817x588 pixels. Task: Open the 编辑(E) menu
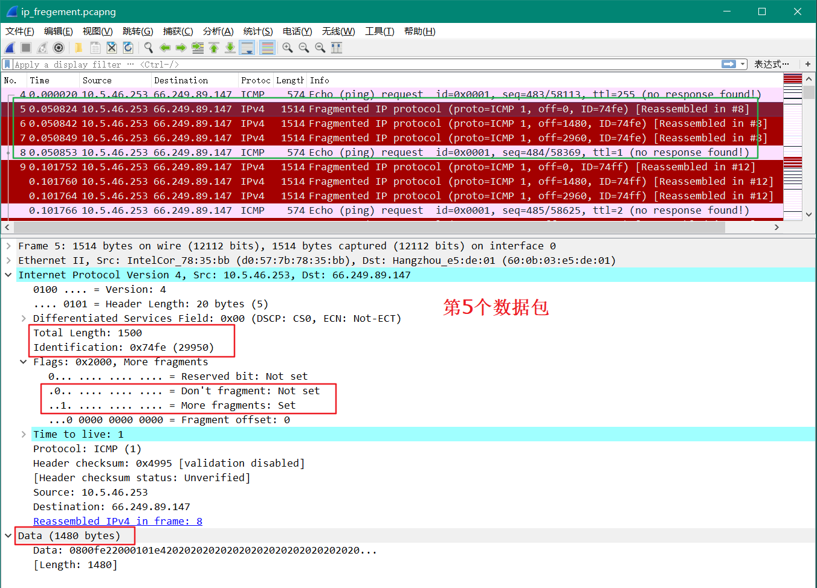(x=59, y=31)
